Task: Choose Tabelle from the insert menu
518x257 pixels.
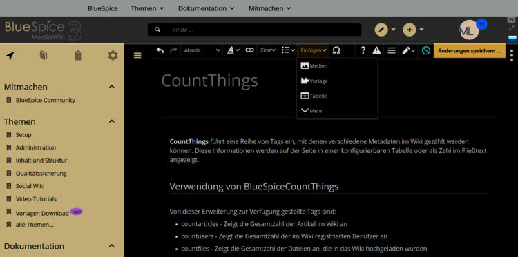Action: (x=337, y=96)
